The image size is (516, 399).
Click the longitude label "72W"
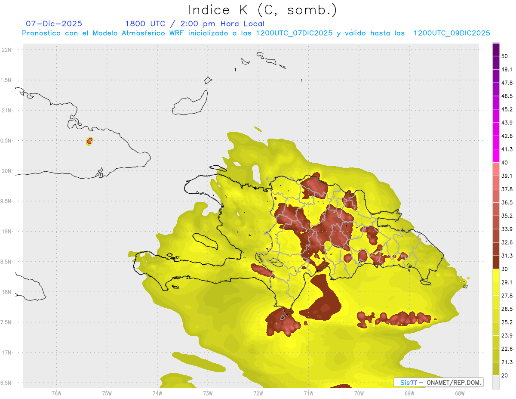pos(258,393)
